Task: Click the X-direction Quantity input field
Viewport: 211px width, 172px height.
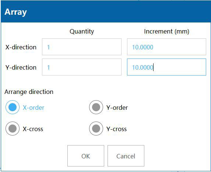Action: 82,47
